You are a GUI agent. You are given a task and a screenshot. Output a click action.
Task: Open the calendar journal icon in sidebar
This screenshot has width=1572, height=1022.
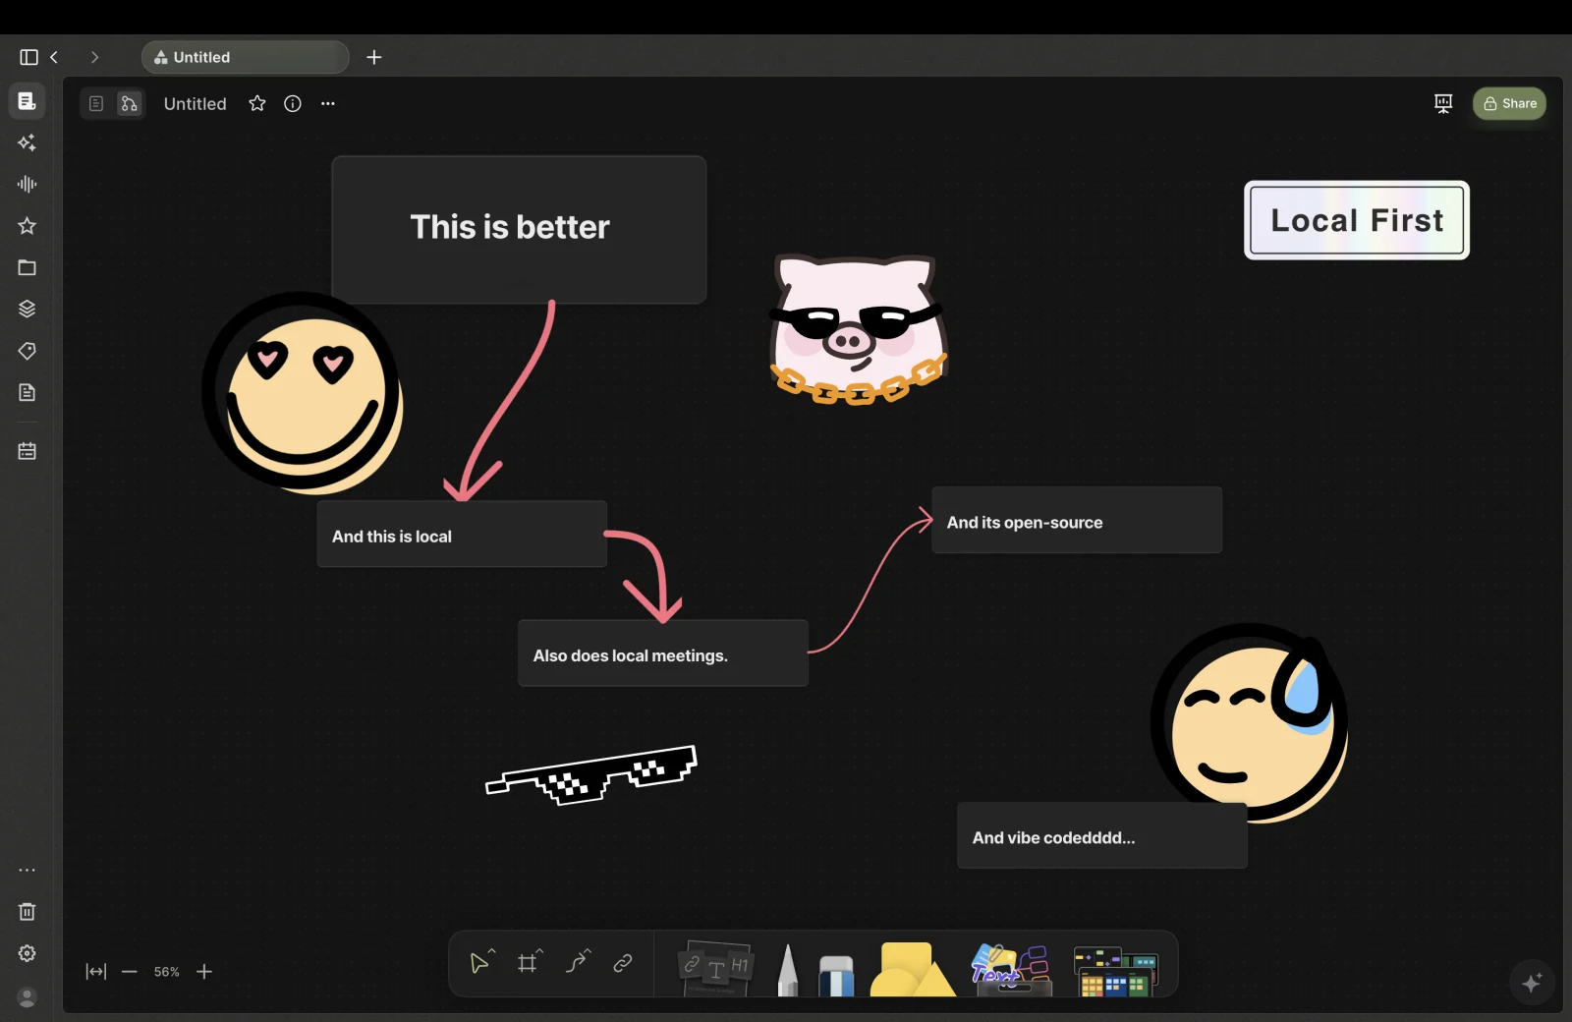click(28, 451)
